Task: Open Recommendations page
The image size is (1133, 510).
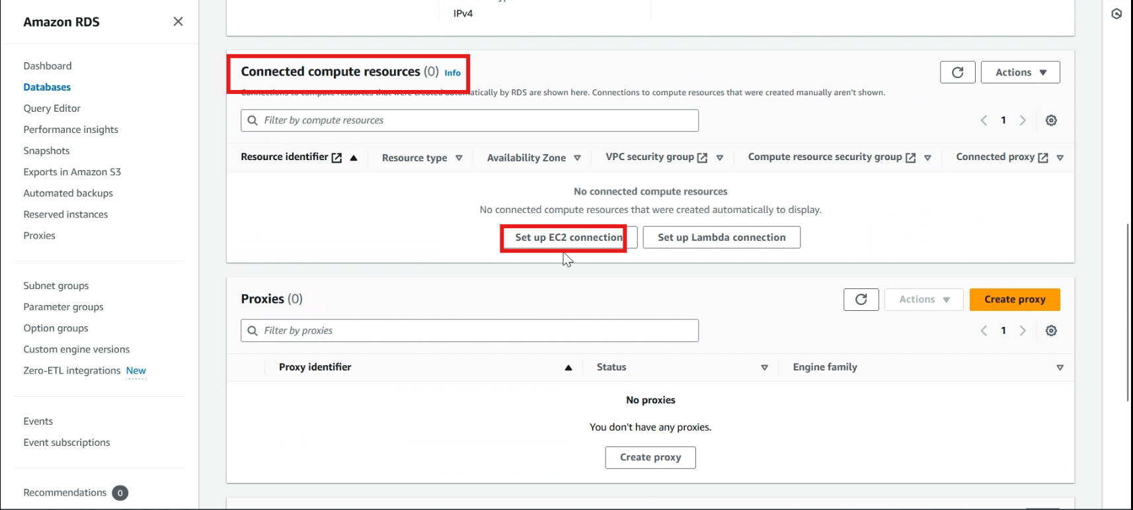Action: tap(65, 492)
